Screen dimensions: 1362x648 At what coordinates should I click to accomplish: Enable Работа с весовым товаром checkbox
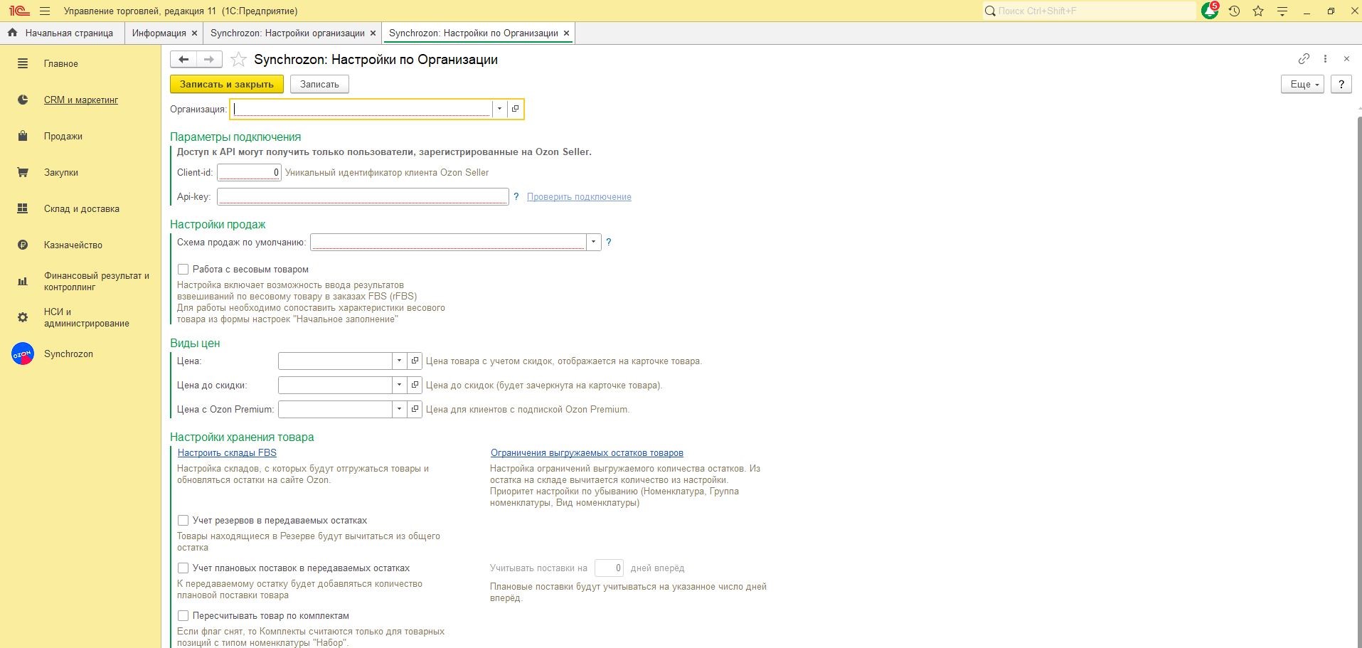click(183, 270)
